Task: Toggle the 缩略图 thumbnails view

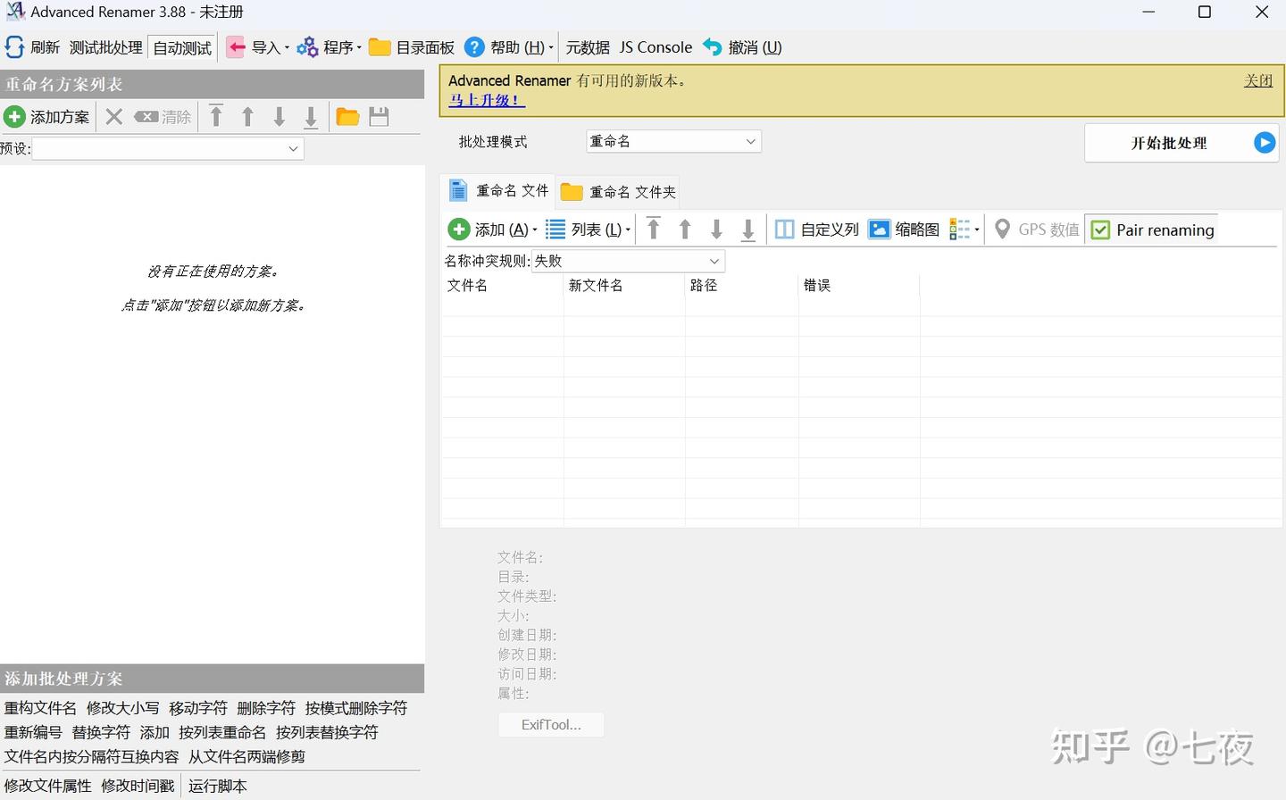Action: pyautogui.click(x=904, y=229)
